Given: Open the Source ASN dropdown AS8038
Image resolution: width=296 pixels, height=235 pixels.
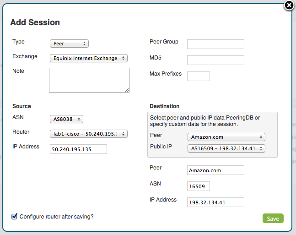Looking at the screenshot, I should [66, 119].
